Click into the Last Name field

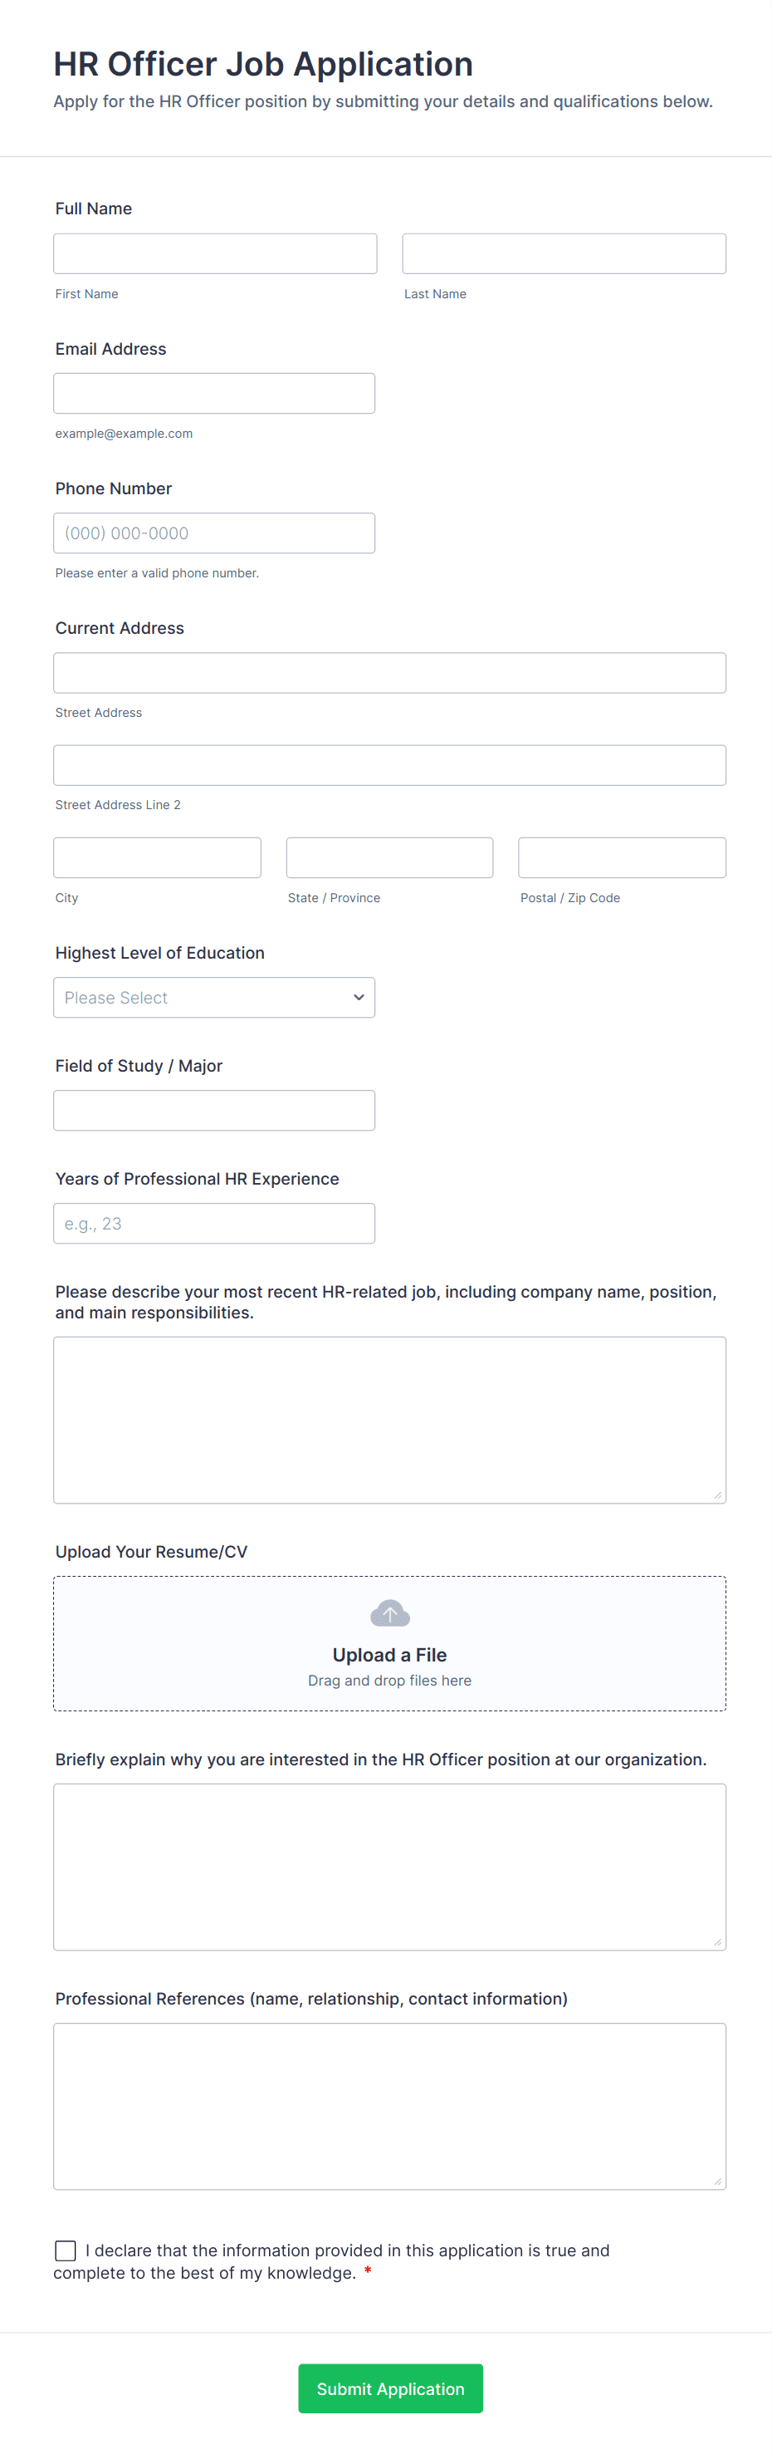click(564, 253)
